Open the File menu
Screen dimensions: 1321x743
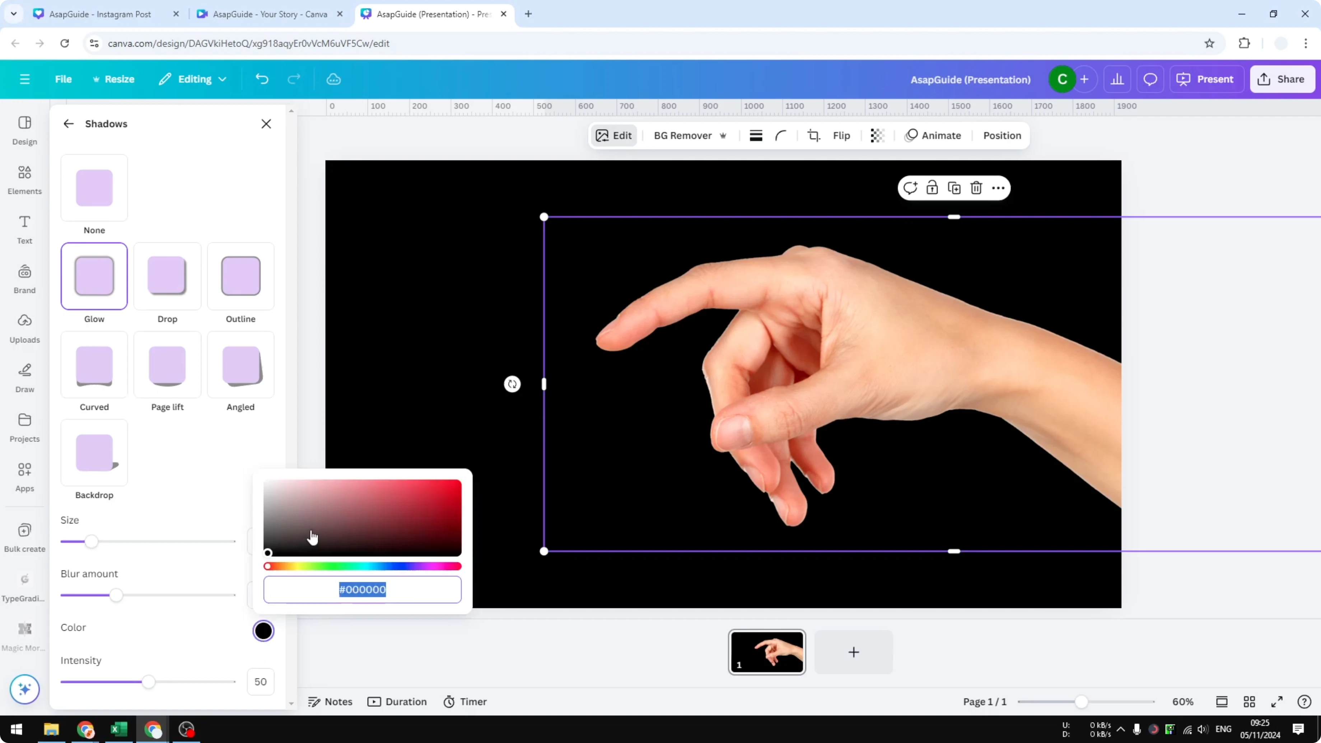coord(64,79)
